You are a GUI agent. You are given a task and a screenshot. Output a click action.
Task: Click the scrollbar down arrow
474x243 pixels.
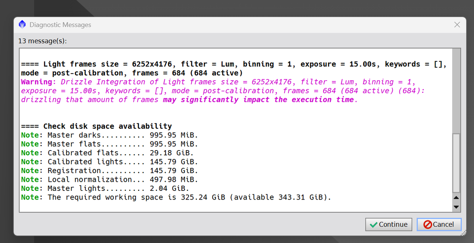coord(456,207)
